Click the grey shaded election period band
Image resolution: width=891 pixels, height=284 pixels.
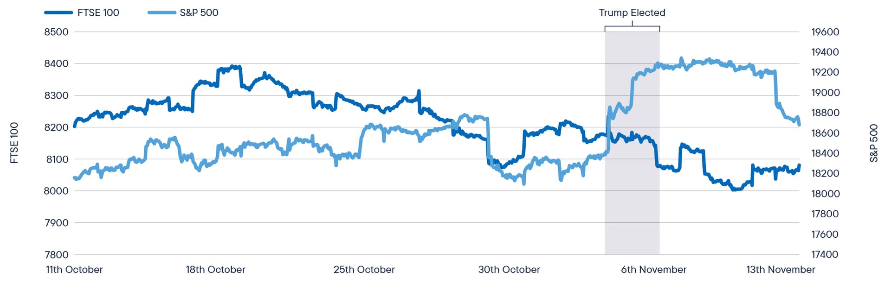click(x=632, y=208)
